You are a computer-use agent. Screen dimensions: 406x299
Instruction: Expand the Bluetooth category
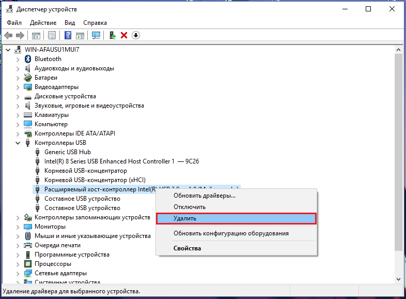(18, 59)
